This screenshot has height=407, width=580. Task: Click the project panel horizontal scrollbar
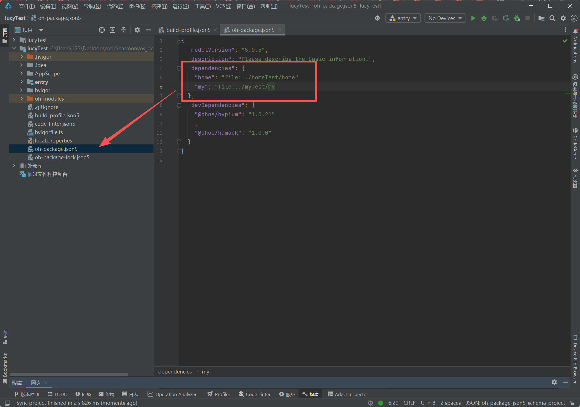pos(69,374)
